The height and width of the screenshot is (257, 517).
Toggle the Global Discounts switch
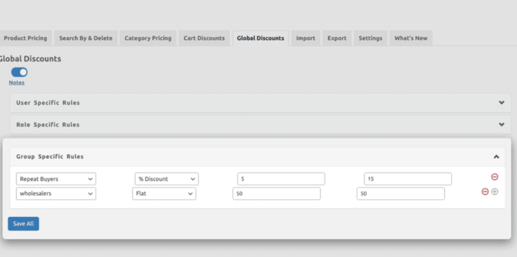(19, 72)
